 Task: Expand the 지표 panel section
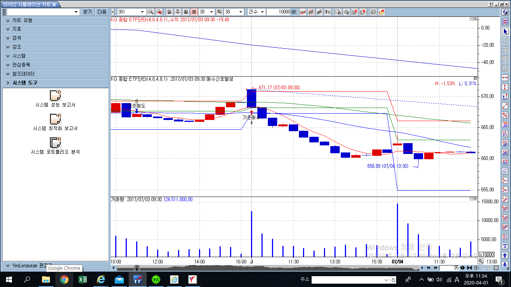(x=55, y=29)
